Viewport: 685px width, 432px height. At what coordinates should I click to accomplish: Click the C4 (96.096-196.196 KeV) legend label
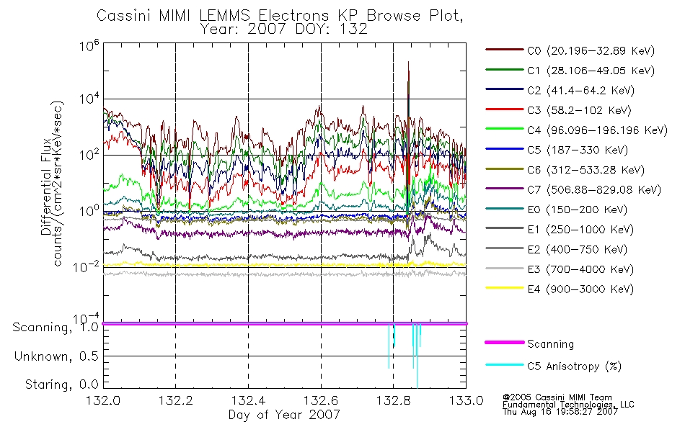click(598, 130)
